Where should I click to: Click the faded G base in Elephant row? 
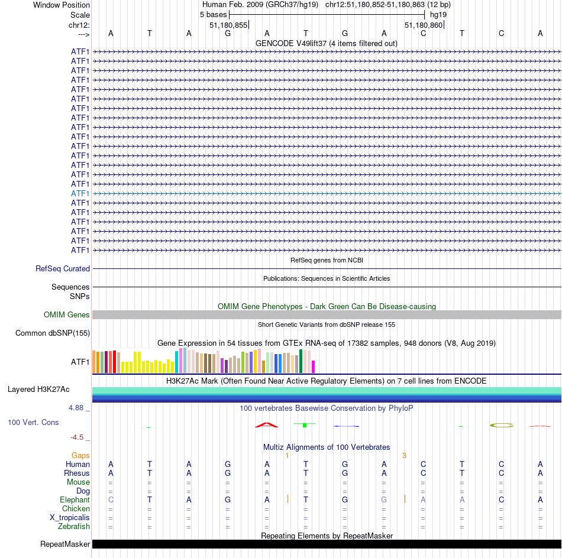tap(384, 499)
